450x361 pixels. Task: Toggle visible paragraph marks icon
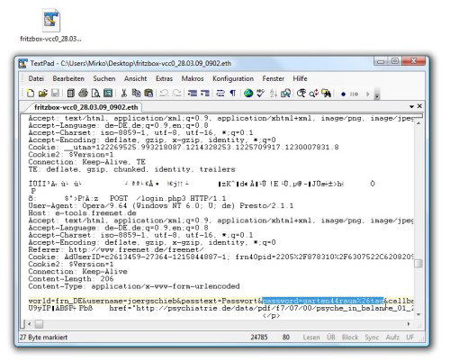[233, 94]
